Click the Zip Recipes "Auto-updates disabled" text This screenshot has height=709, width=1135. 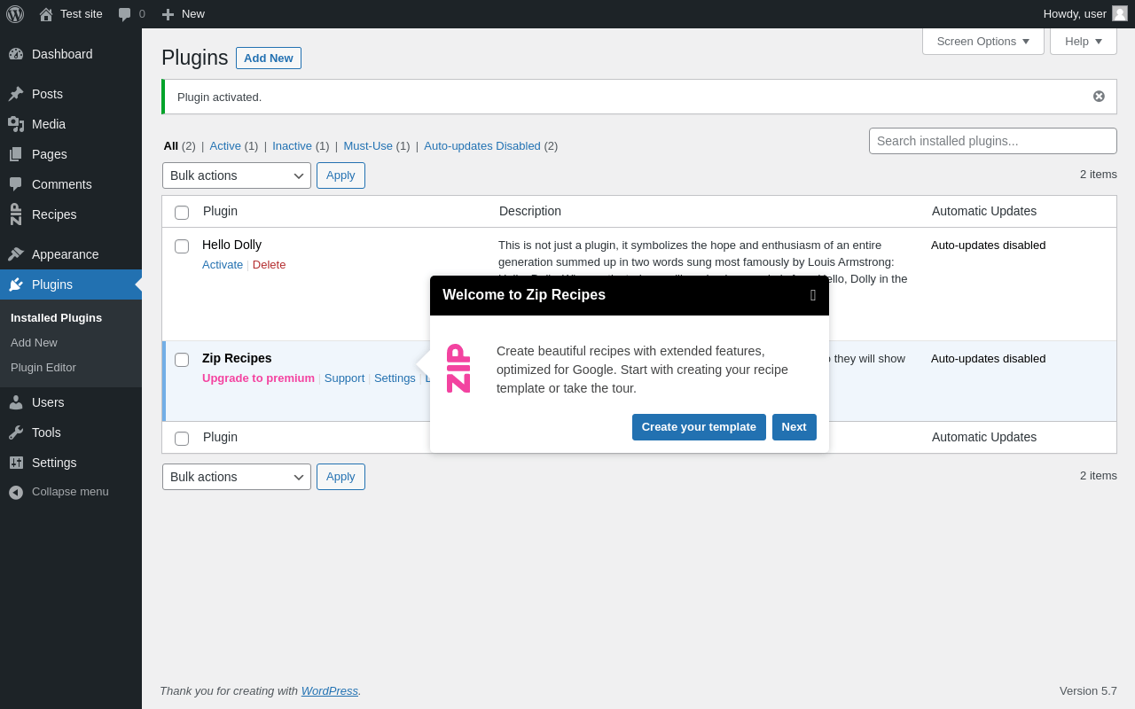coord(989,359)
